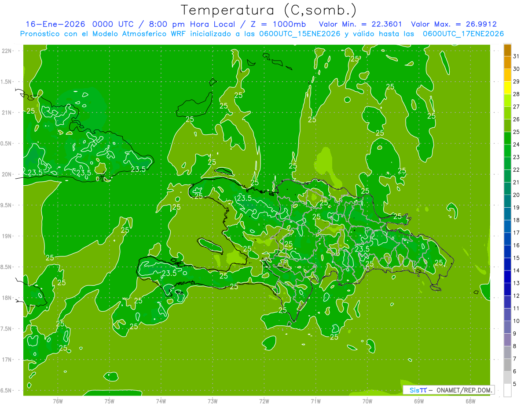Screen dimensions: 528x407
Task: Click the '19N' latitude axis label
Action: tap(6, 236)
